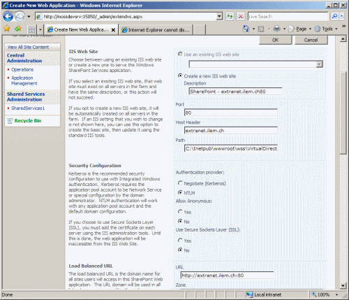Select Yes for Use Secure Sockets Layer
The width and height of the screenshot is (349, 300).
180,241
